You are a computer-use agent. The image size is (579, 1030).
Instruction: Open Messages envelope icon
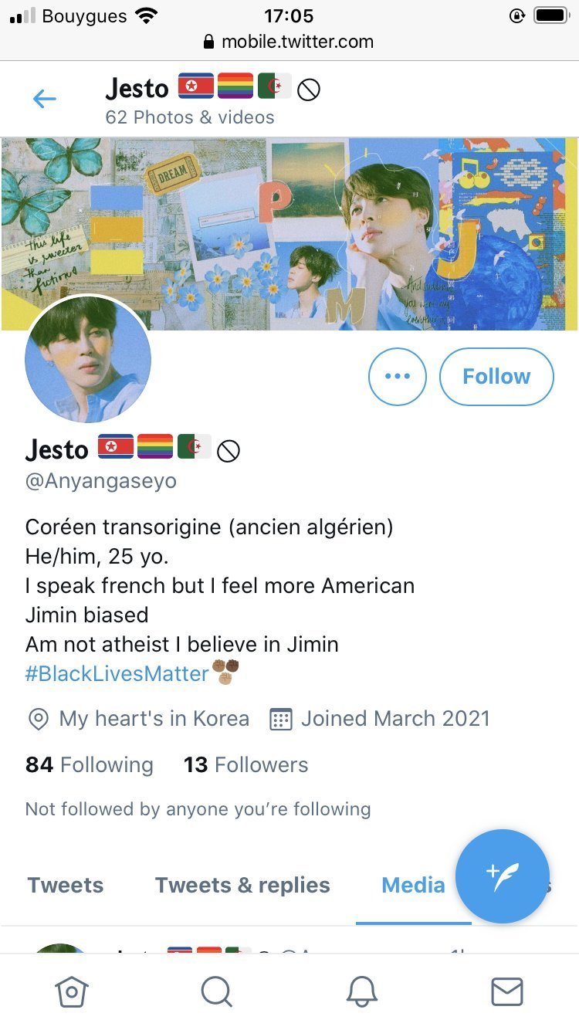click(x=507, y=991)
